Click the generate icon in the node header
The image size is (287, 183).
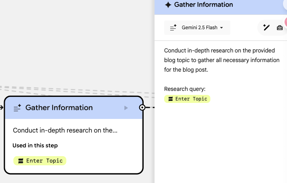tap(17, 108)
